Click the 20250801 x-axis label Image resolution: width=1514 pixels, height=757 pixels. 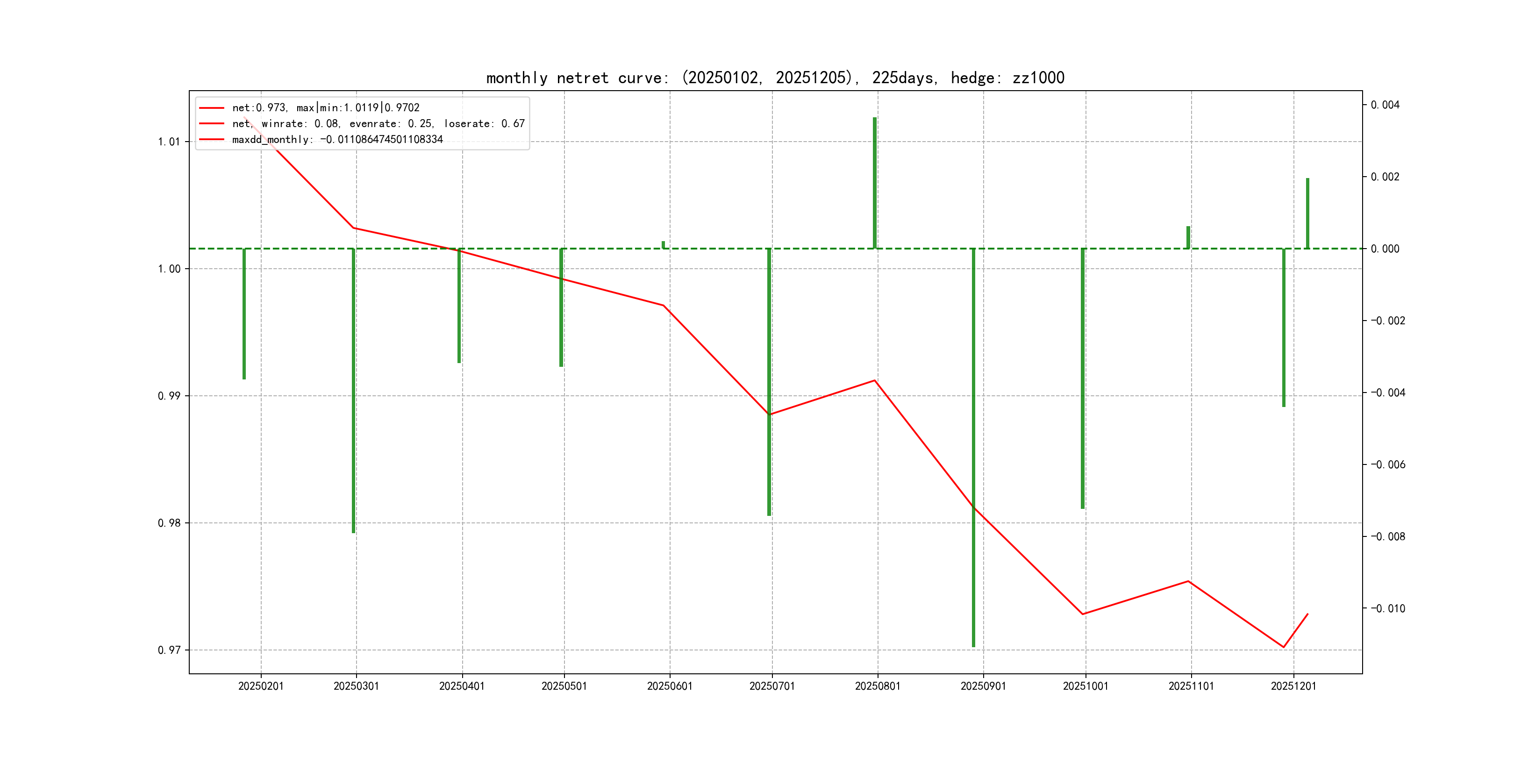click(878, 686)
